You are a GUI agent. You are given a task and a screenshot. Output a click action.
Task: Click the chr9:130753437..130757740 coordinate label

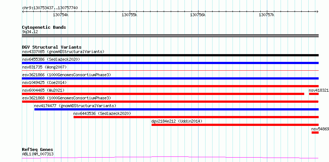click(x=50, y=8)
